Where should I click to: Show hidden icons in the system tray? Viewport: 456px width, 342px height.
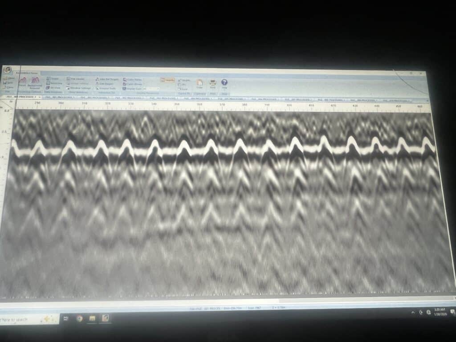(413, 313)
